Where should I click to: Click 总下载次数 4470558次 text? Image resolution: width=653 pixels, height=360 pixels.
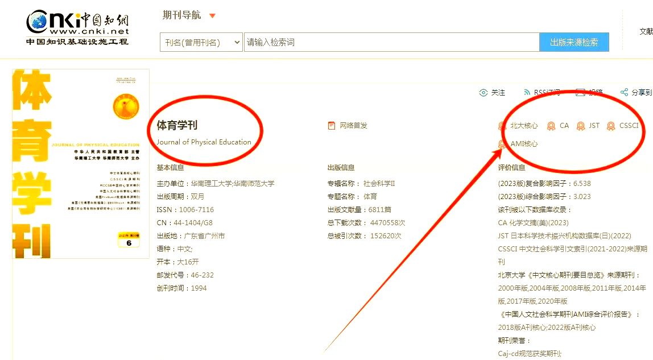(x=366, y=223)
